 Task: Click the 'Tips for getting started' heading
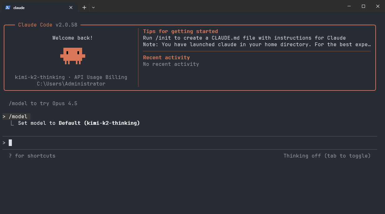(180, 31)
